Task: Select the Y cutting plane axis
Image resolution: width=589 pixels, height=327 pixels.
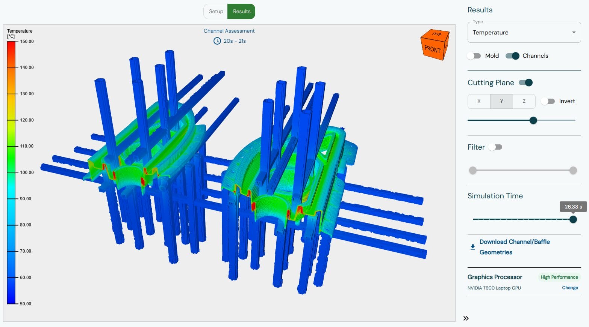Action: point(501,101)
